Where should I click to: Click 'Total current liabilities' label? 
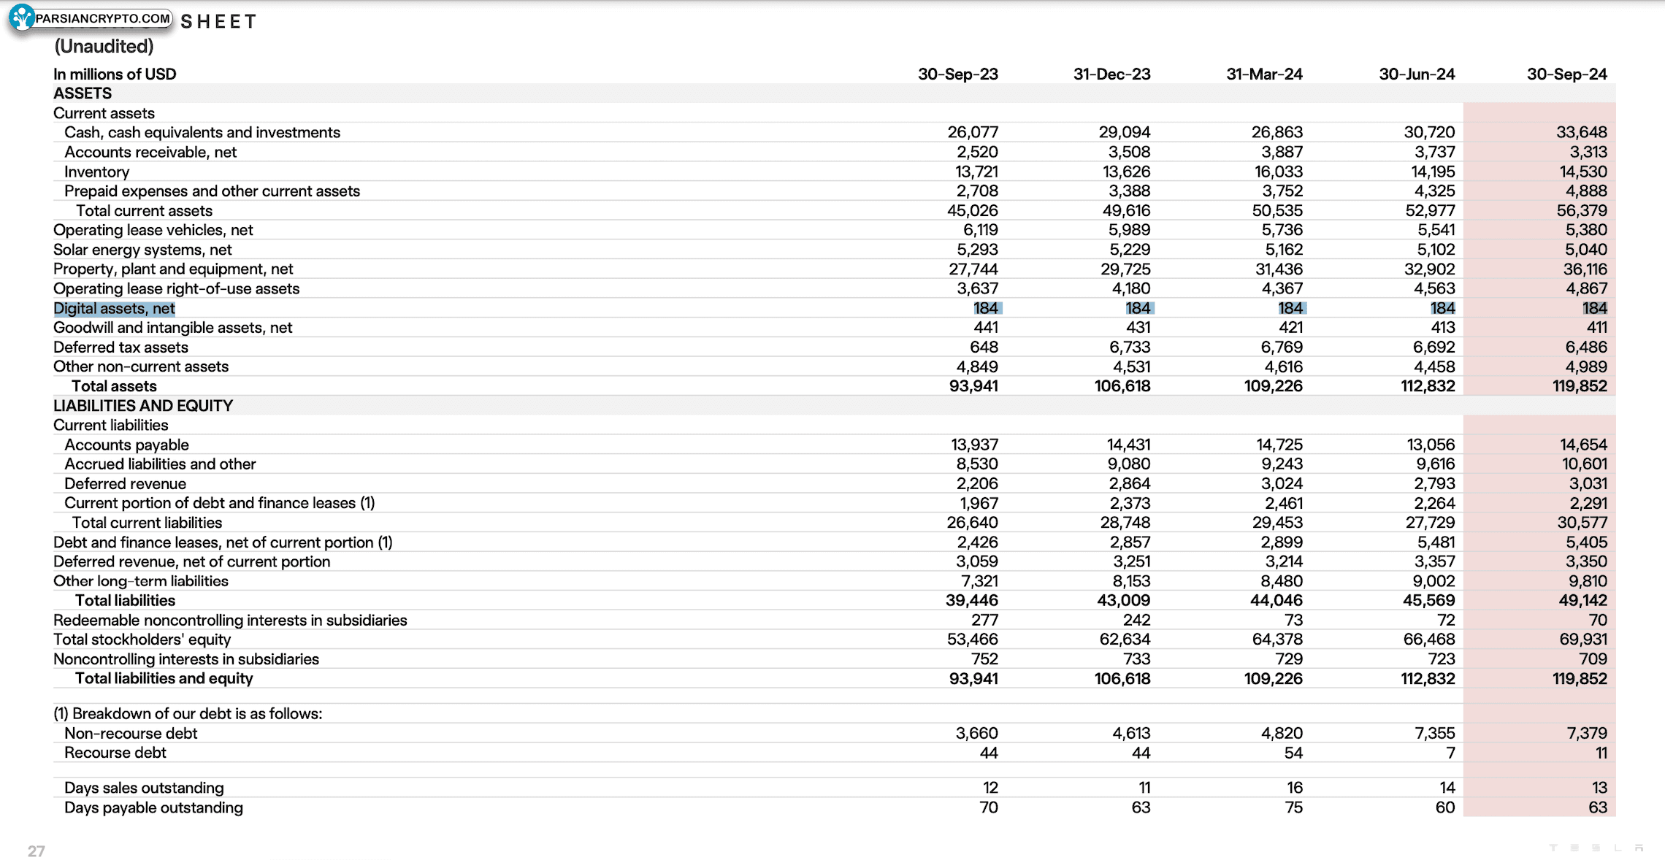click(x=147, y=523)
